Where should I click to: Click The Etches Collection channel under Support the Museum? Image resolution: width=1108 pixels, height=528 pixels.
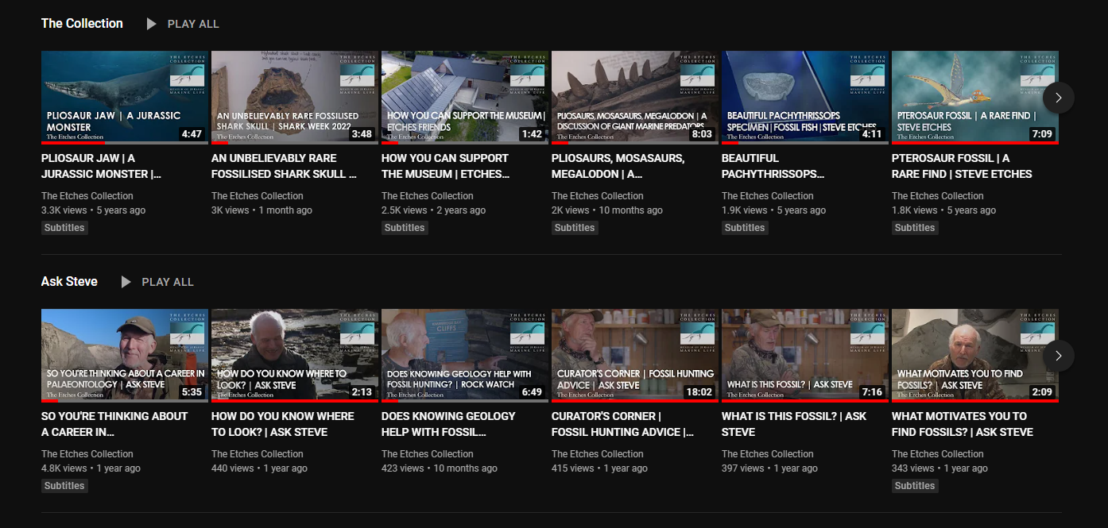click(428, 196)
